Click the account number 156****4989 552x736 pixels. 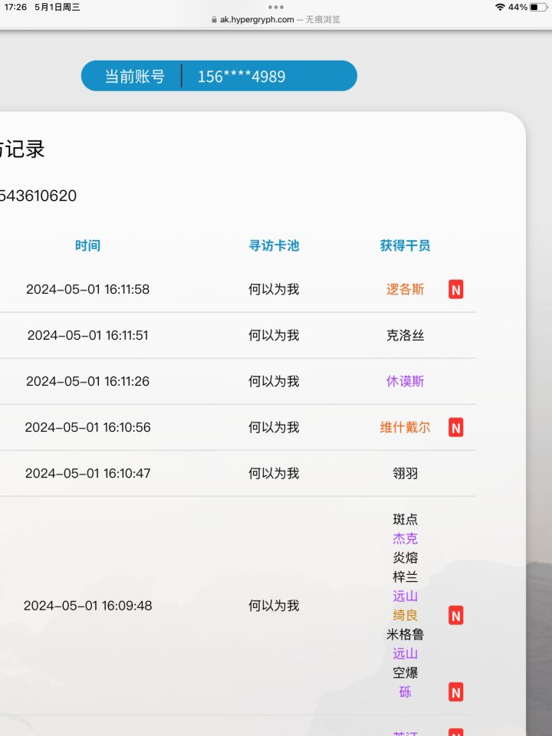point(242,77)
